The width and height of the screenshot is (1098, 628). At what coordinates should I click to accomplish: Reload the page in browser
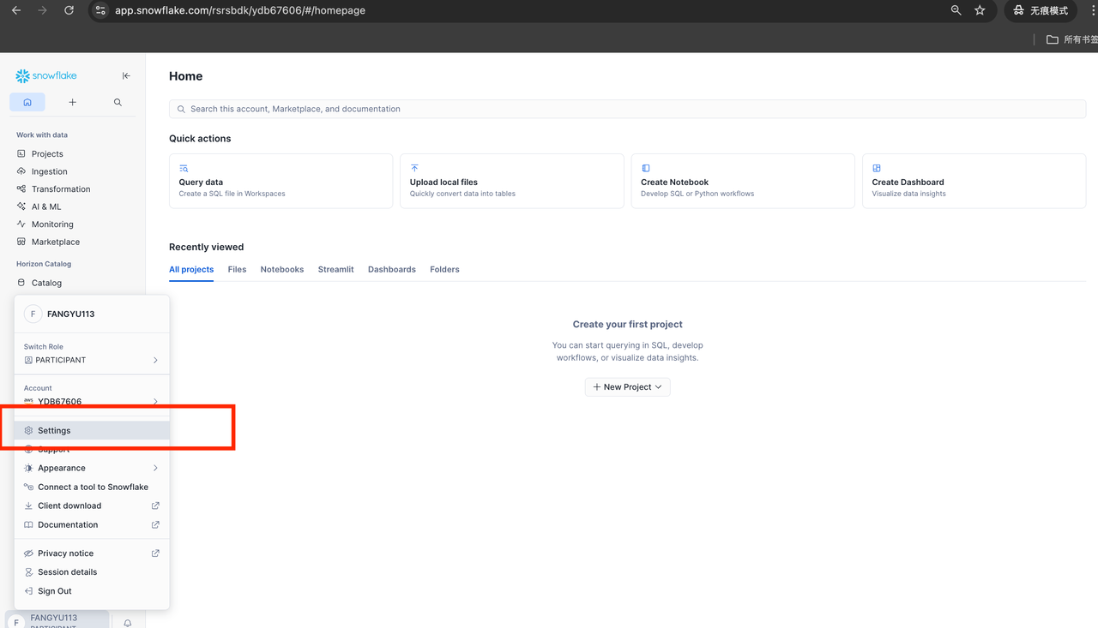[69, 10]
